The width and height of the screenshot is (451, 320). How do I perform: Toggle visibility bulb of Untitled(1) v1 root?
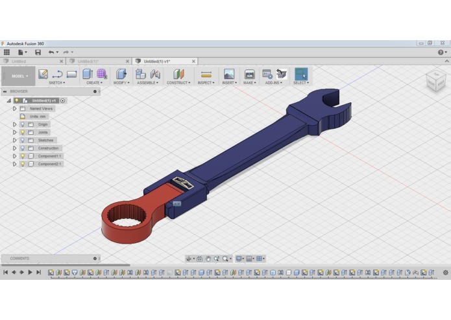17,101
